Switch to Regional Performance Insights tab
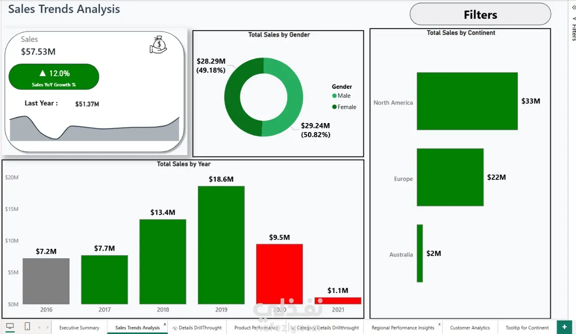 [403, 328]
